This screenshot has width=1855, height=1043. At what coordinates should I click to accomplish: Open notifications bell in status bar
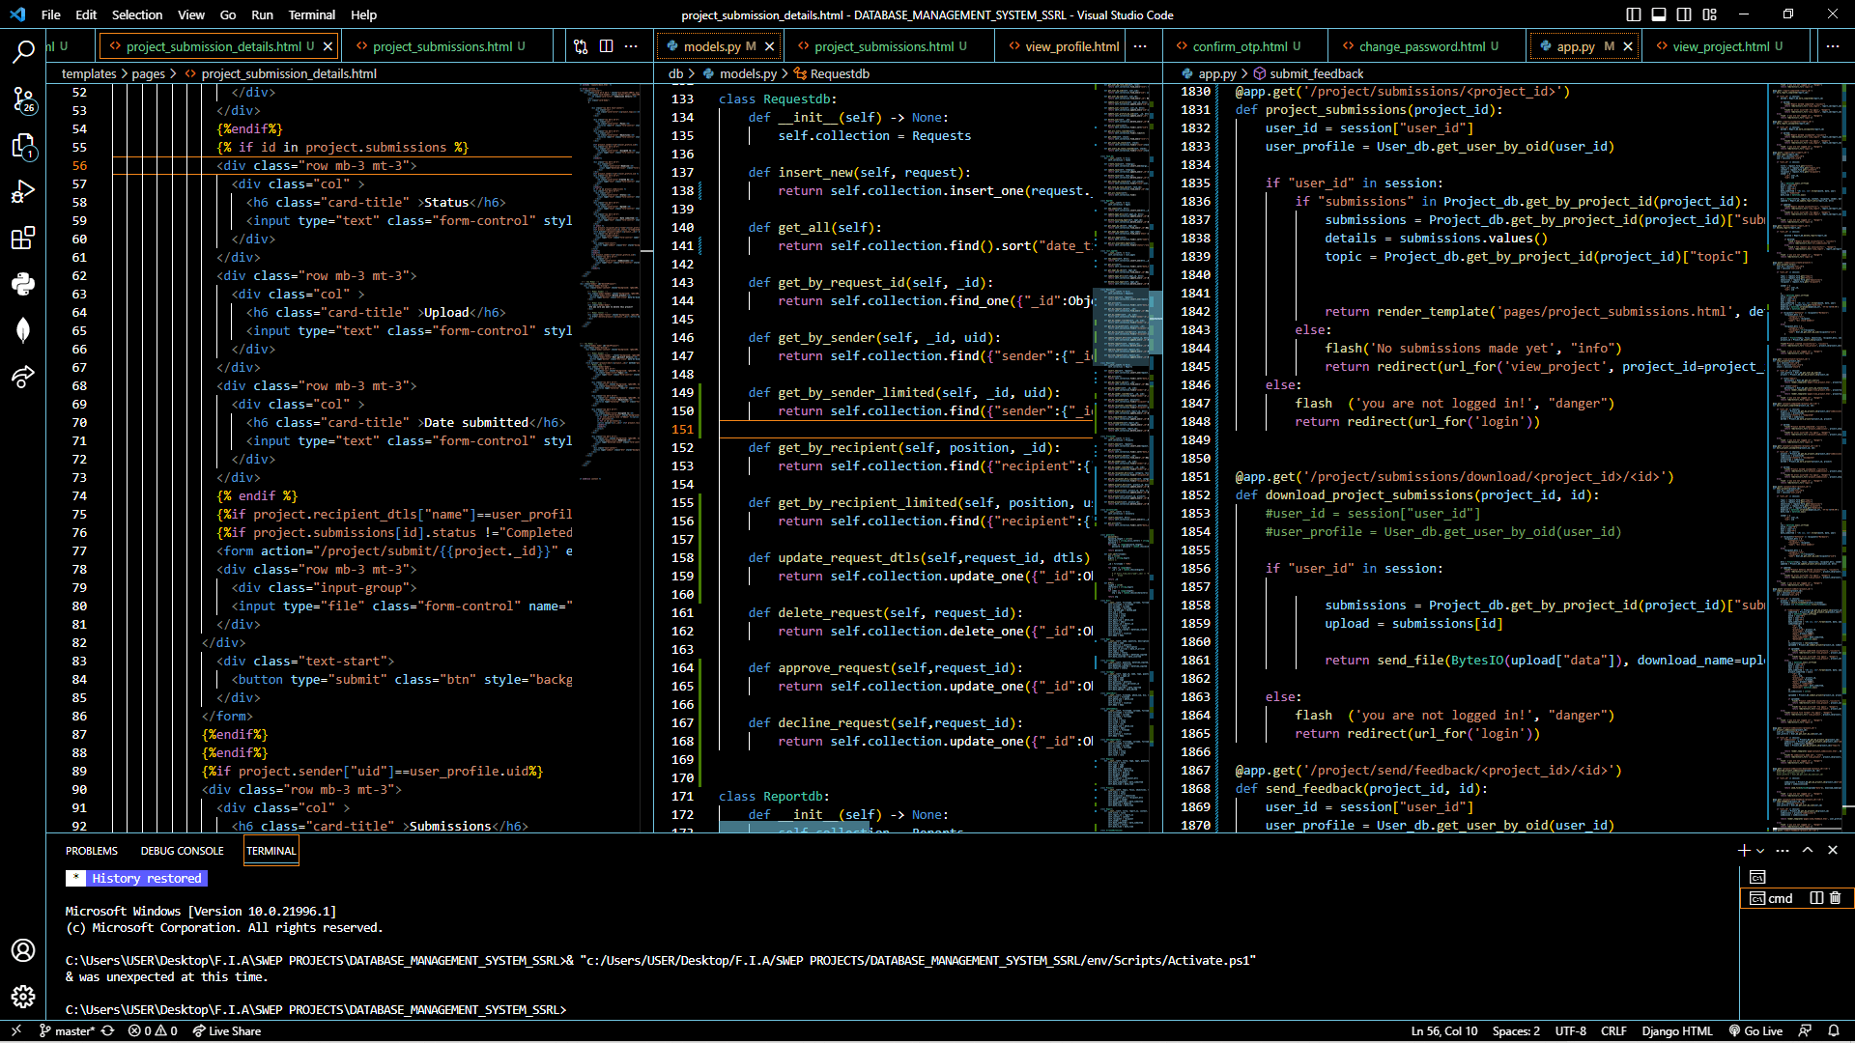(x=1833, y=1030)
